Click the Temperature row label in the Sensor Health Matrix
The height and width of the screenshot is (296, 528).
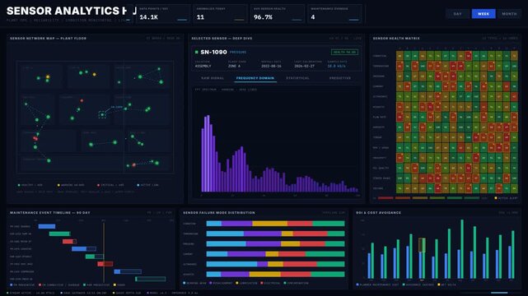point(381,66)
